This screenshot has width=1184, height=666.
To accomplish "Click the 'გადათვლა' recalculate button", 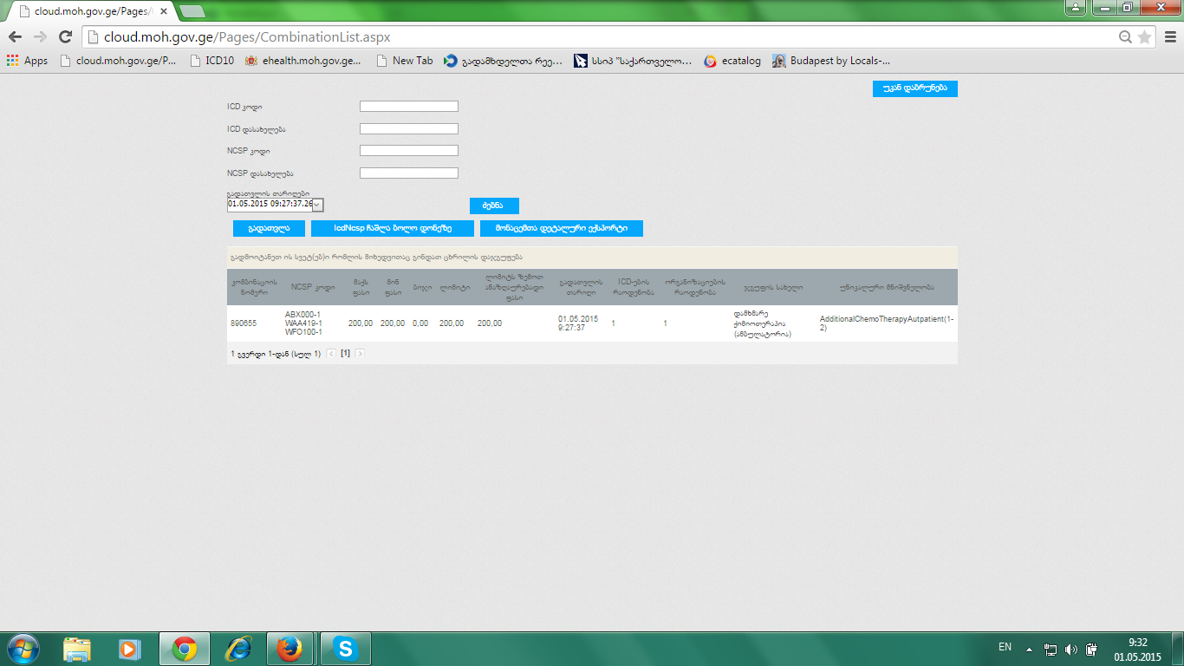I will click(269, 228).
